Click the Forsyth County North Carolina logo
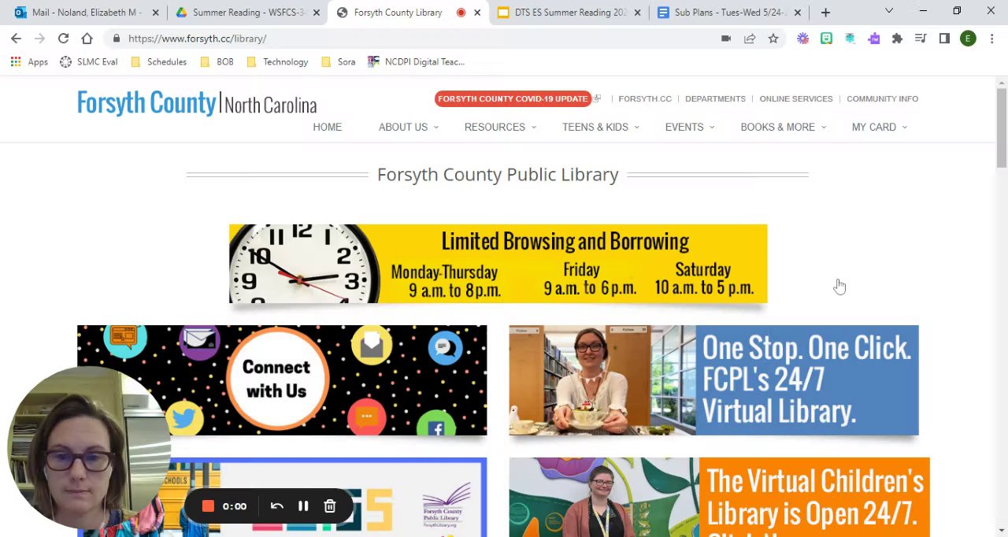 (x=197, y=103)
